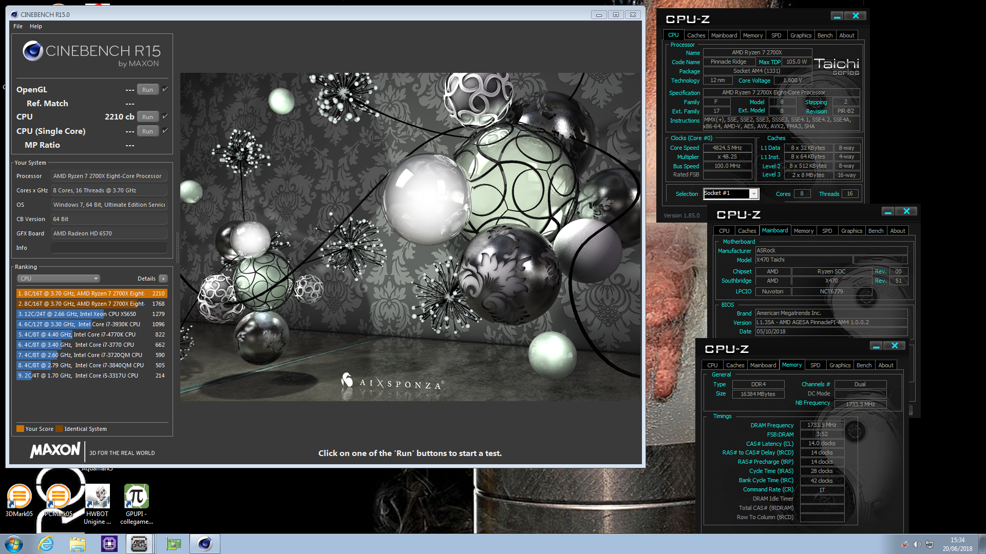Image resolution: width=986 pixels, height=554 pixels.
Task: Select ranking row Intel Core i7-3770
Action: pos(92,345)
